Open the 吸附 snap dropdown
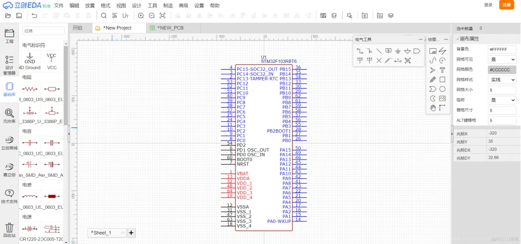This screenshot has height=244, width=521. tap(502, 100)
